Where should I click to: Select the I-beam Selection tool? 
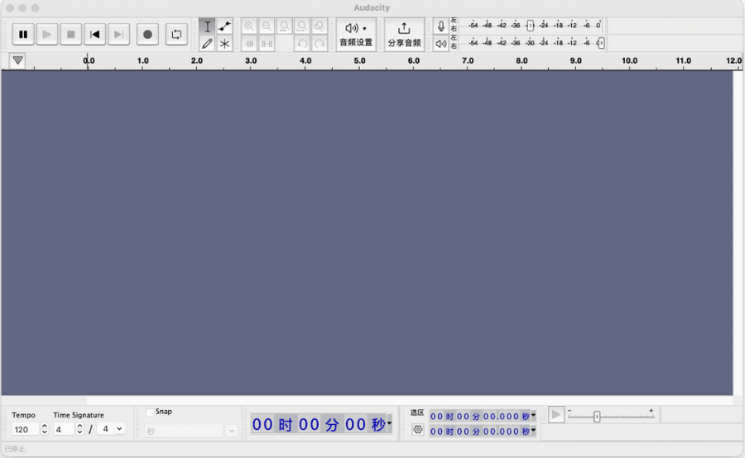(207, 26)
